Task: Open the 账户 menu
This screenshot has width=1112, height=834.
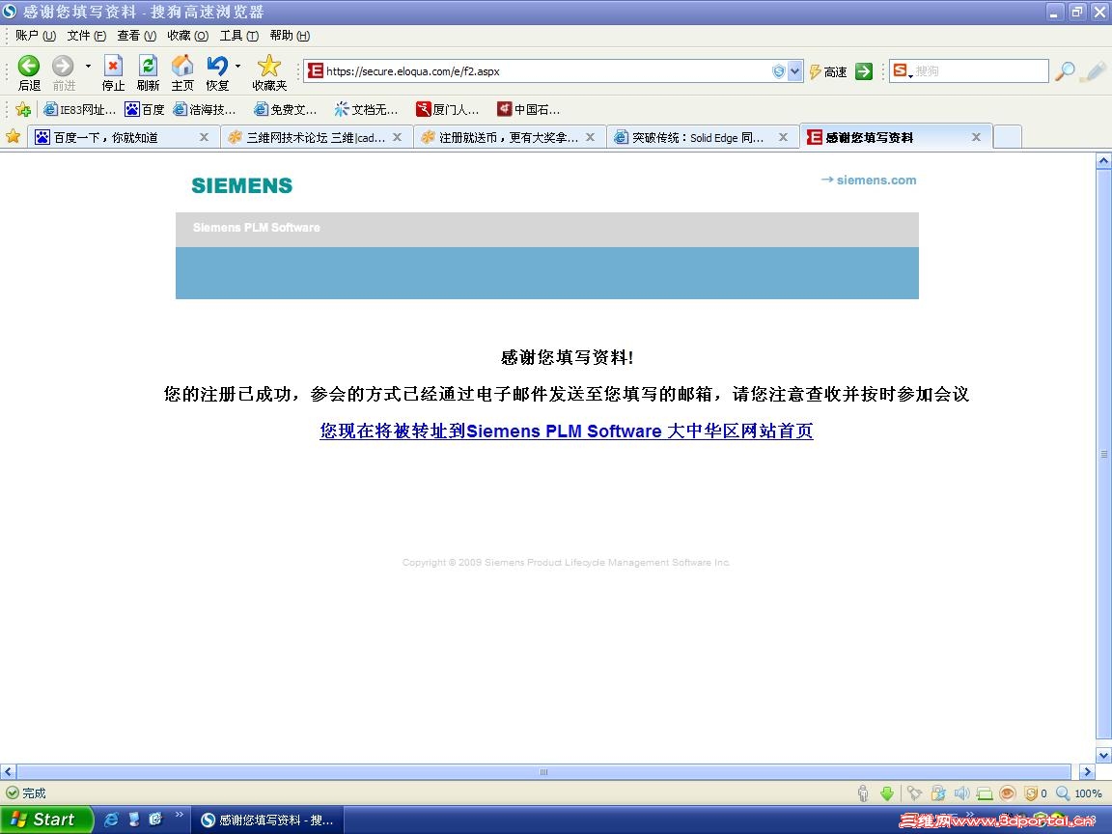Action: click(x=36, y=36)
